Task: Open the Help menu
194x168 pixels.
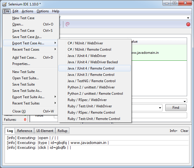Action: point(56,11)
